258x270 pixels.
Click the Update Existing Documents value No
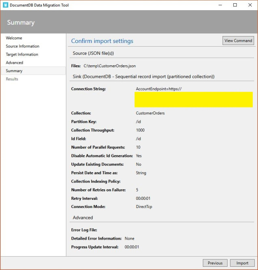coord(139,164)
